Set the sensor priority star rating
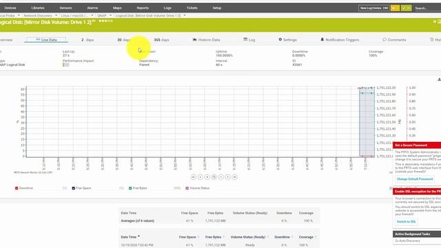441x248 pixels. tap(105, 21)
